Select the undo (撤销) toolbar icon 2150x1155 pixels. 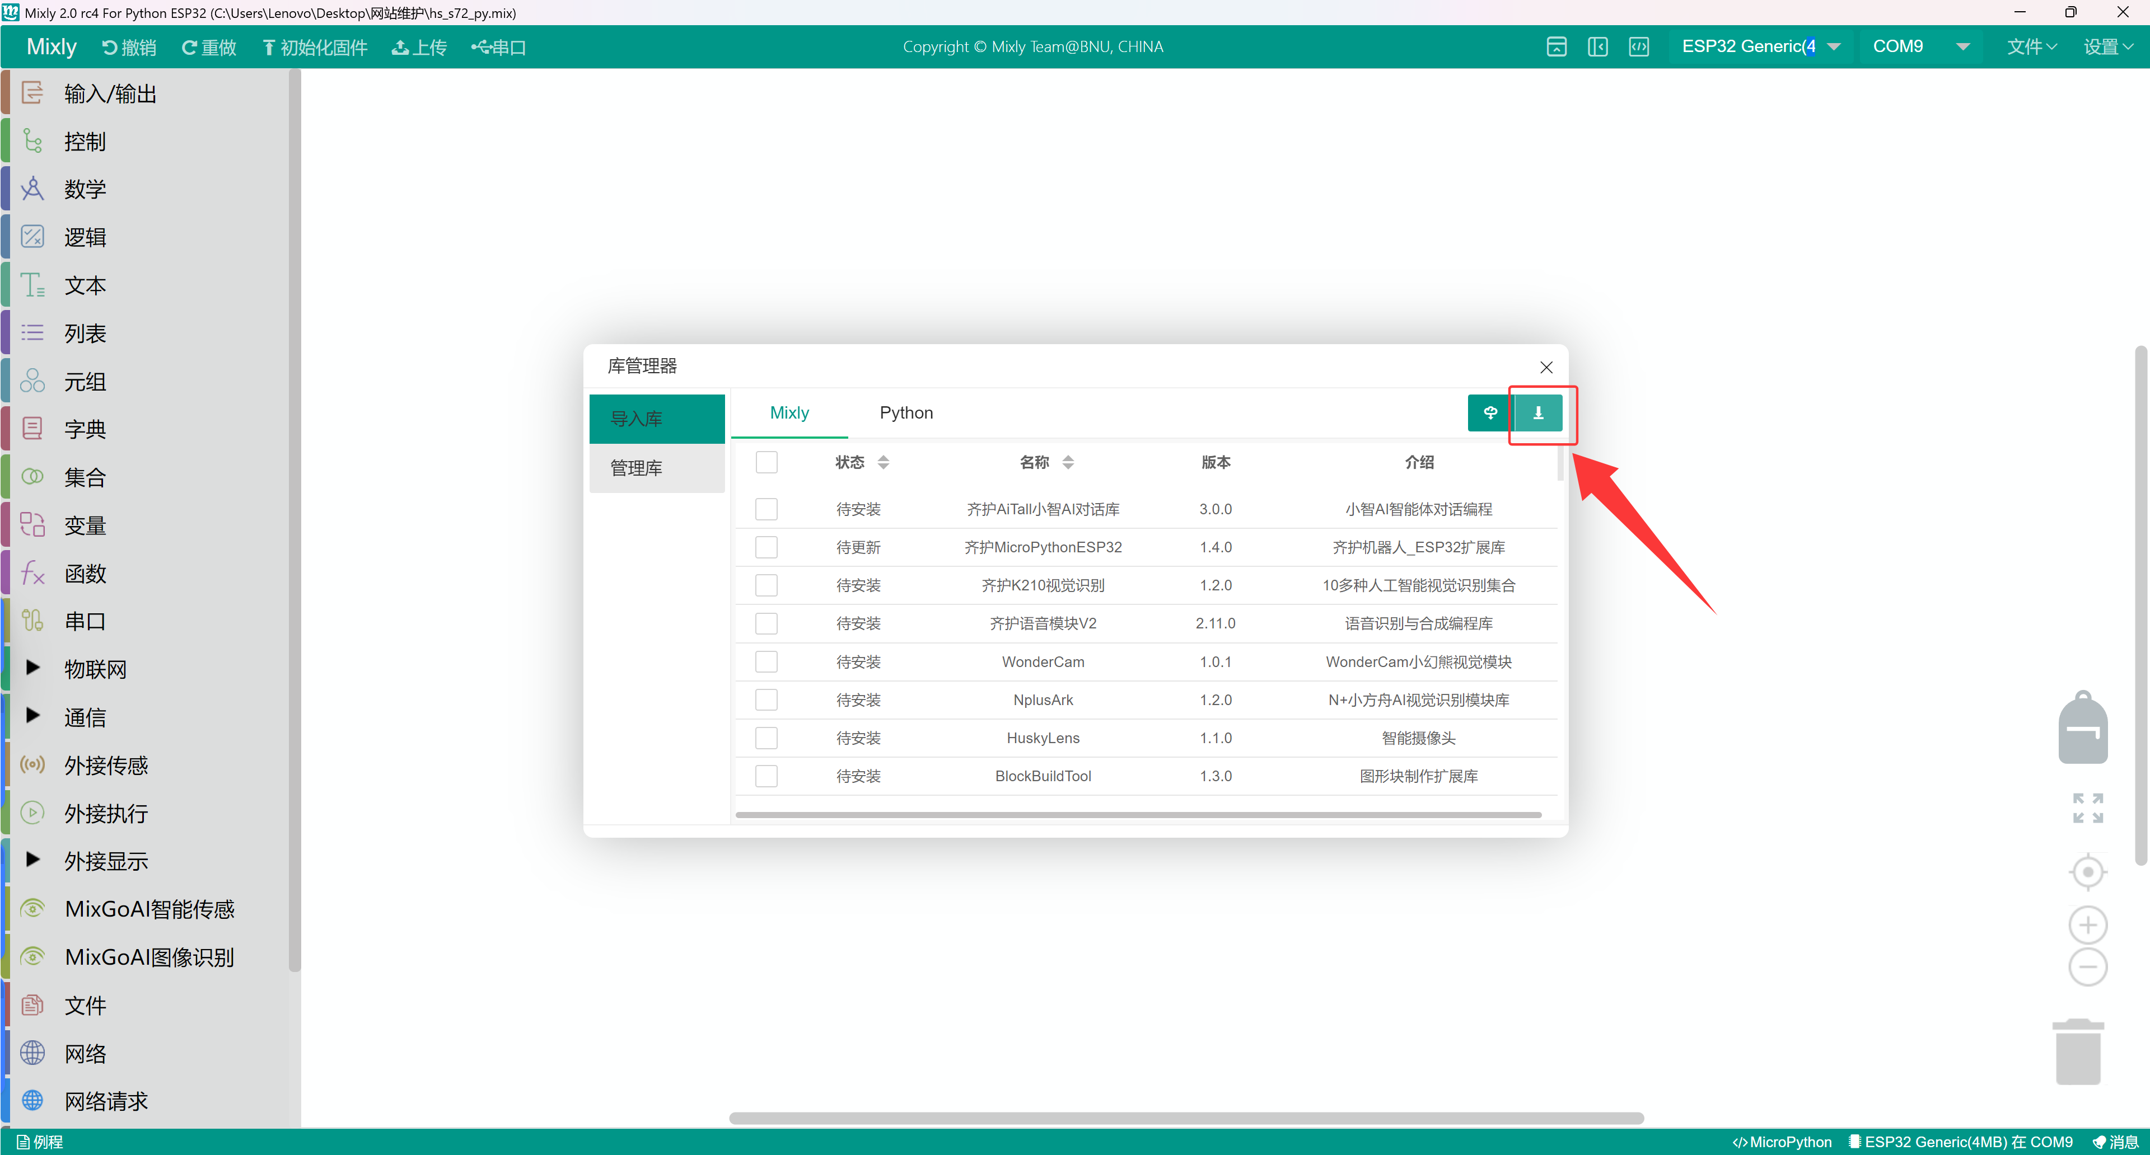point(109,46)
